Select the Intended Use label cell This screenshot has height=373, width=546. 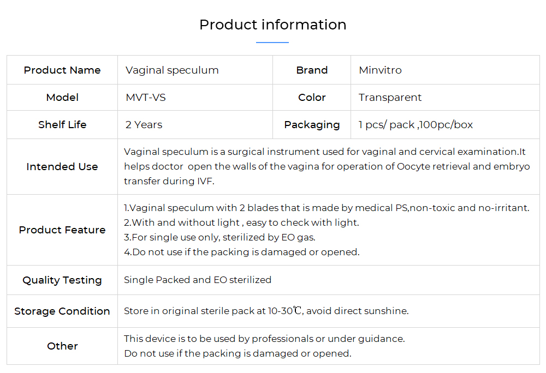(62, 166)
